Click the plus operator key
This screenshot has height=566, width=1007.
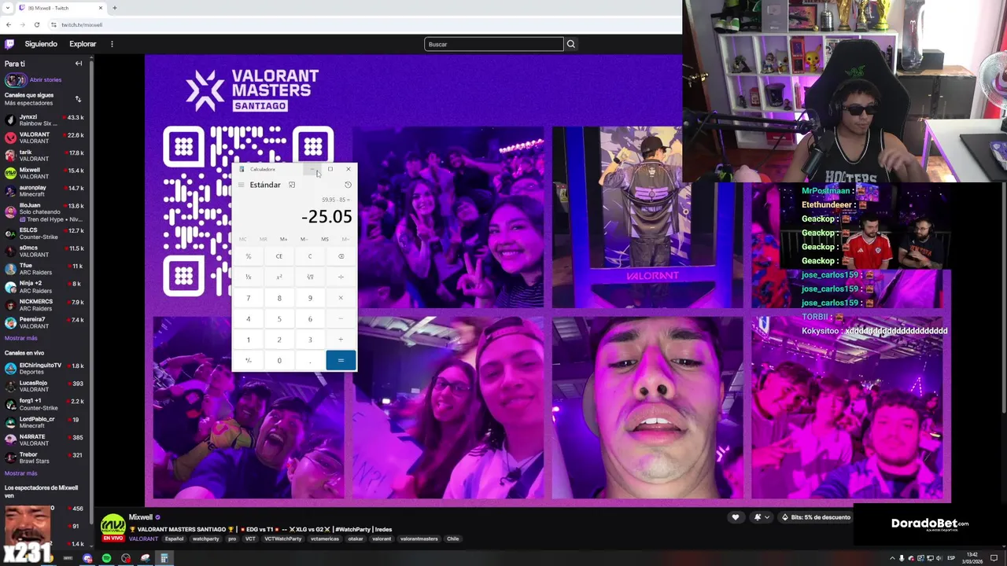tap(341, 340)
